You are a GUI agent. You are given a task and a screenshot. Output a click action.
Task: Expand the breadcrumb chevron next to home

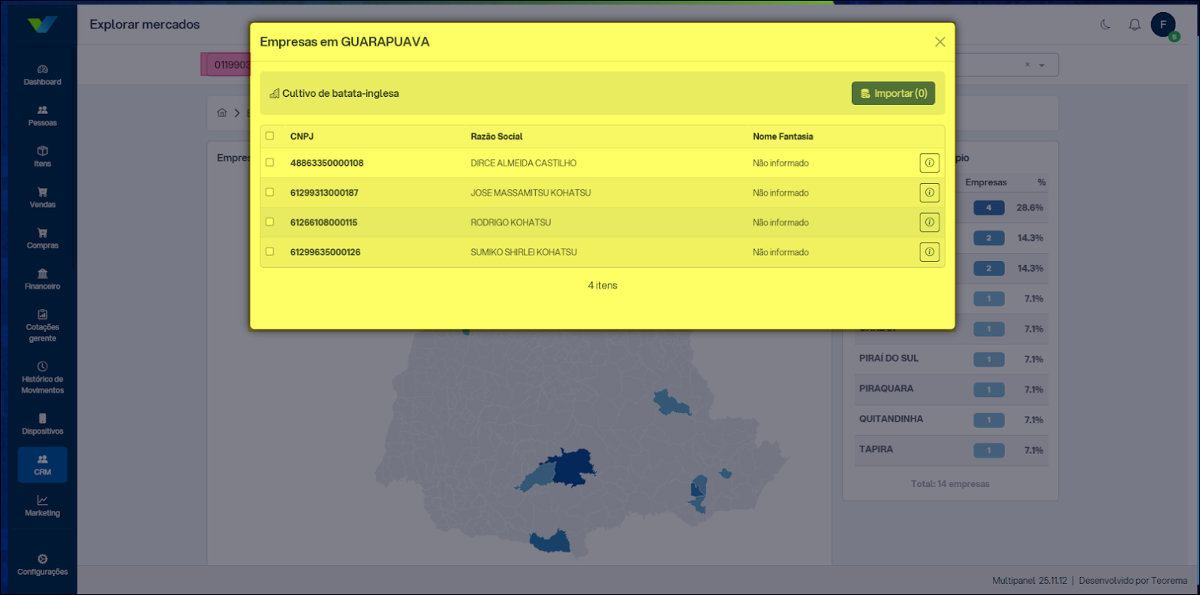pyautogui.click(x=237, y=113)
